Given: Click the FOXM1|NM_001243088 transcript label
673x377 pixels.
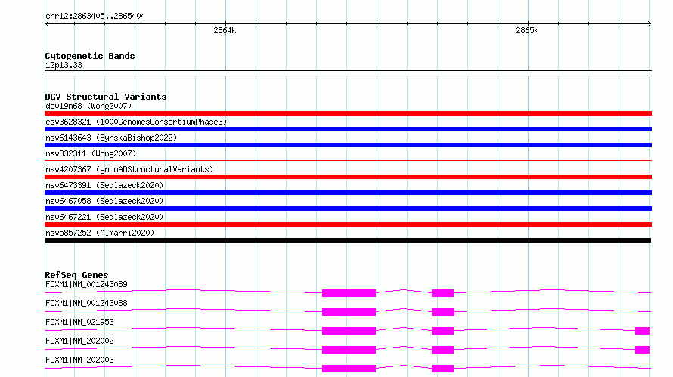Looking at the screenshot, I should [86, 303].
